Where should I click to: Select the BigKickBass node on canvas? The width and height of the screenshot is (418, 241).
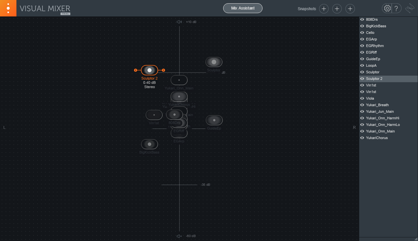(150, 144)
